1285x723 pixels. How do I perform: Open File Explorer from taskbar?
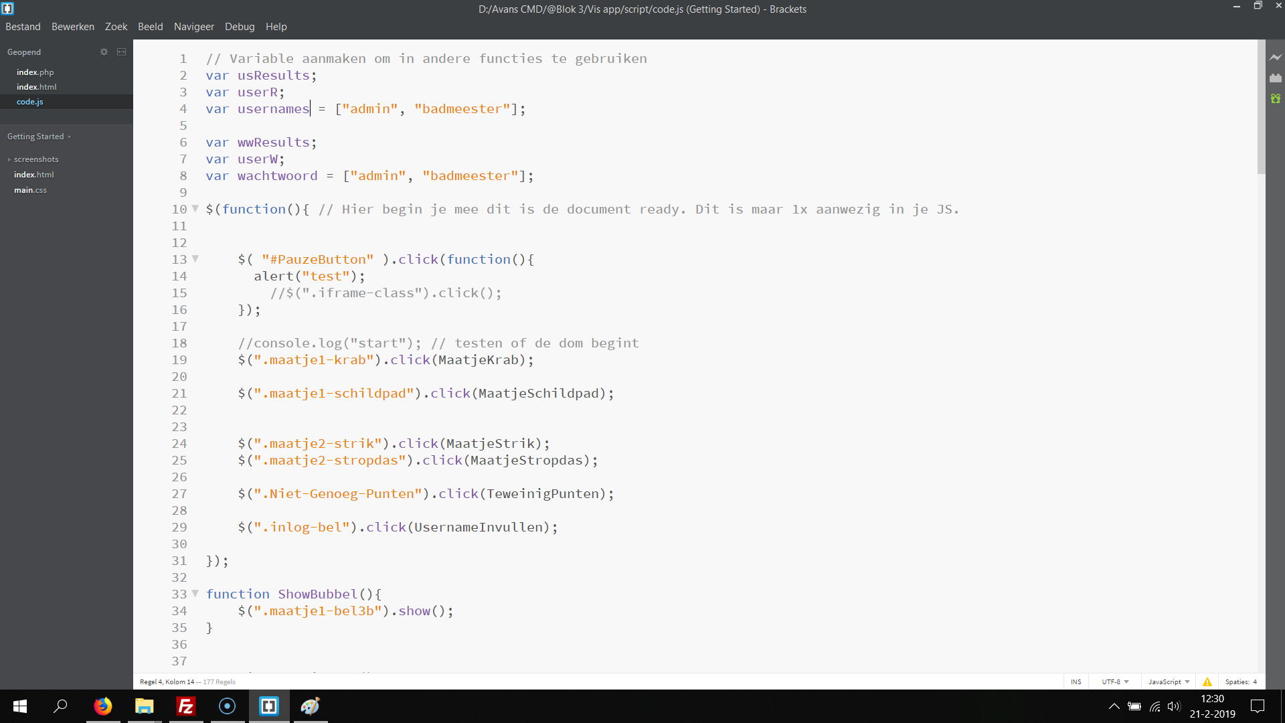pyautogui.click(x=145, y=706)
